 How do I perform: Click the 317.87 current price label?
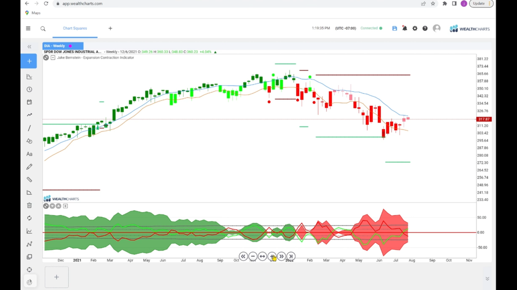coord(484,119)
